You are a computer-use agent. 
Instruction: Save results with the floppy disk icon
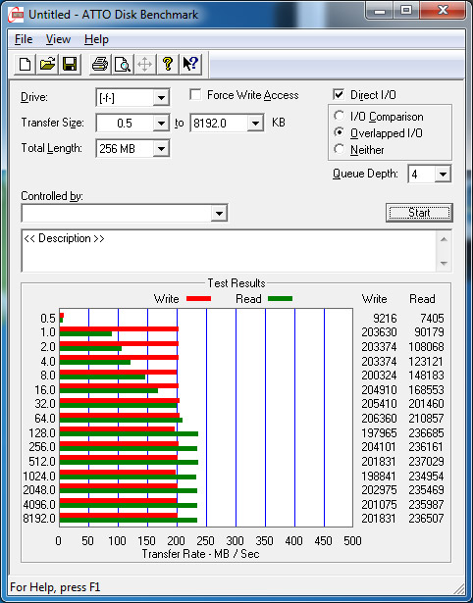[70, 65]
